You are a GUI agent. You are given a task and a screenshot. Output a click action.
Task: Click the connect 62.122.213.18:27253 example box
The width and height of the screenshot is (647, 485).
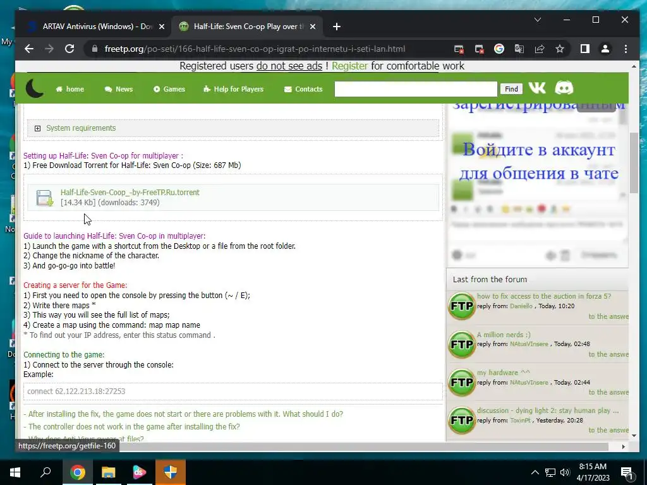(233, 392)
